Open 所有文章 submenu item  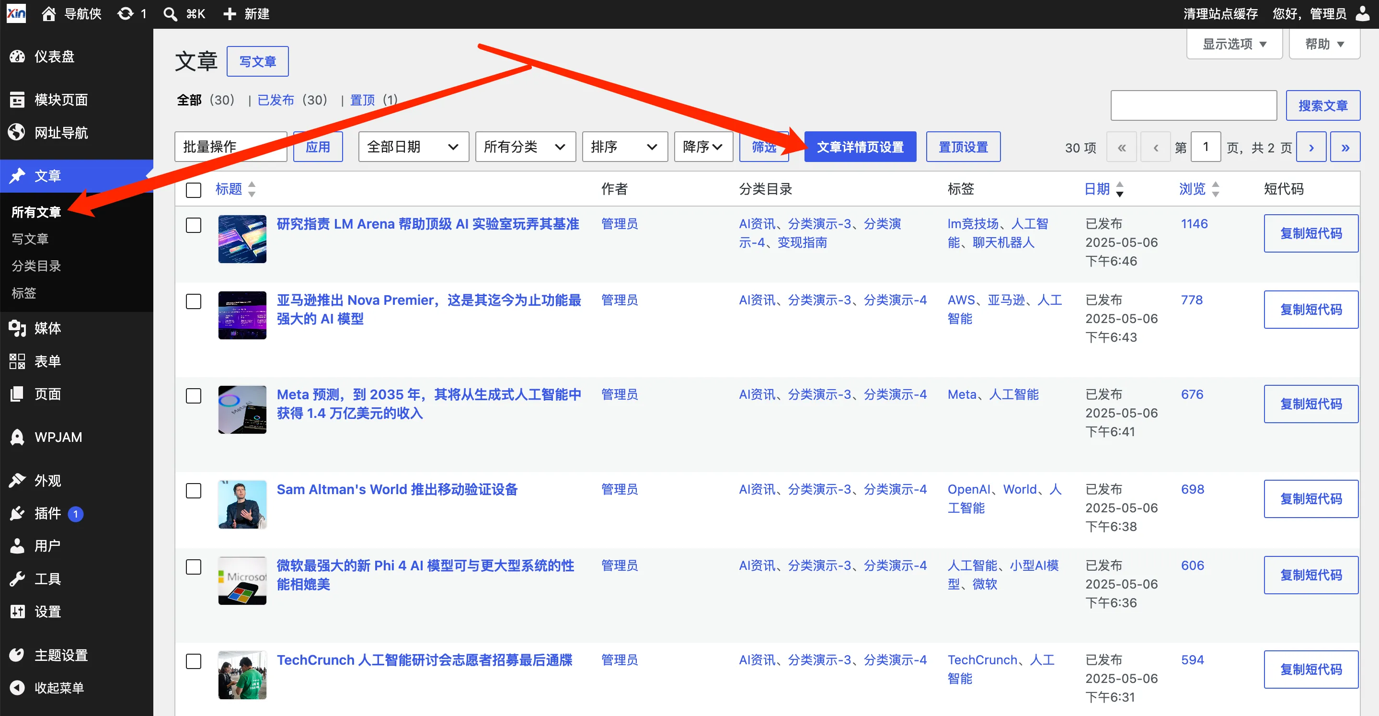(36, 212)
